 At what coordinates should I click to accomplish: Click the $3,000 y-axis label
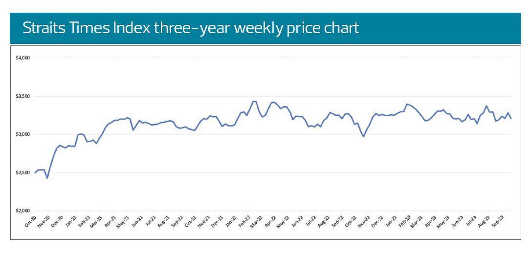(23, 134)
